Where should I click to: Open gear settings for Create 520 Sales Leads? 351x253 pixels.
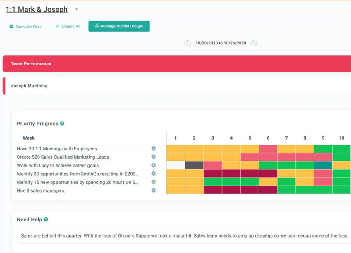tap(154, 157)
